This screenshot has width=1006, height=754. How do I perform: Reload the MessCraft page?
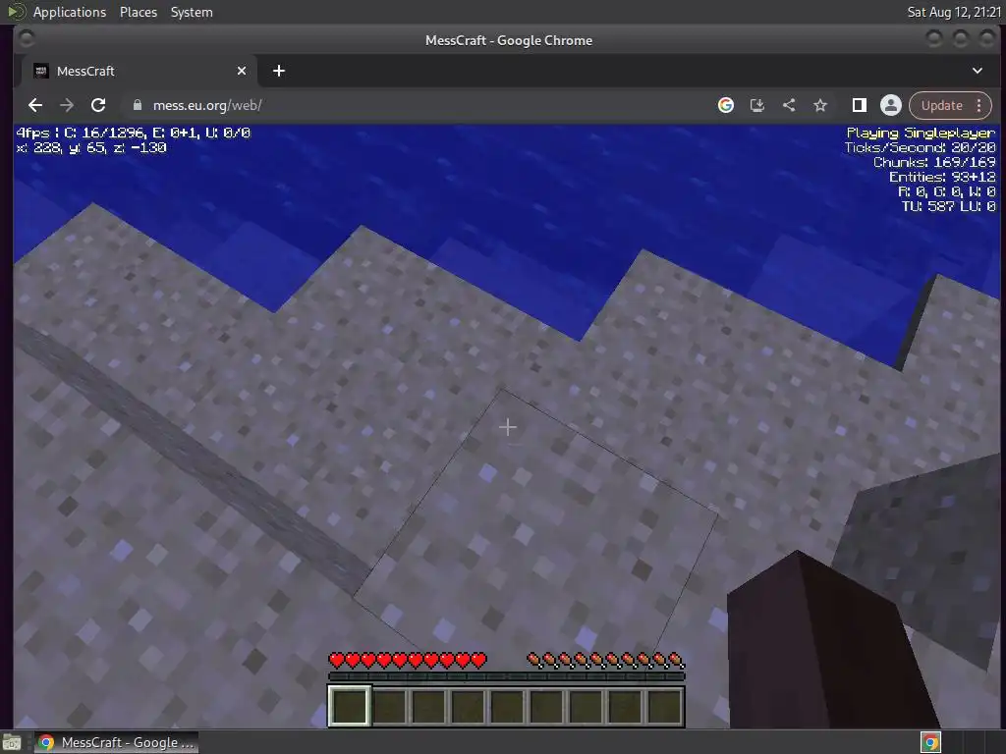98,105
